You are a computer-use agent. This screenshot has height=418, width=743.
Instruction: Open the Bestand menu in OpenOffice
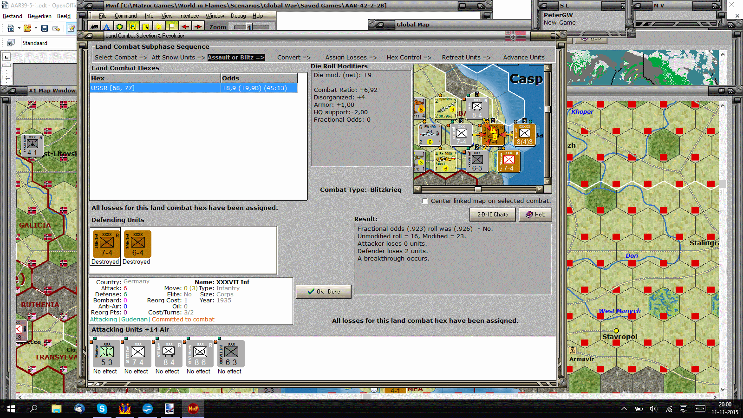[13, 16]
